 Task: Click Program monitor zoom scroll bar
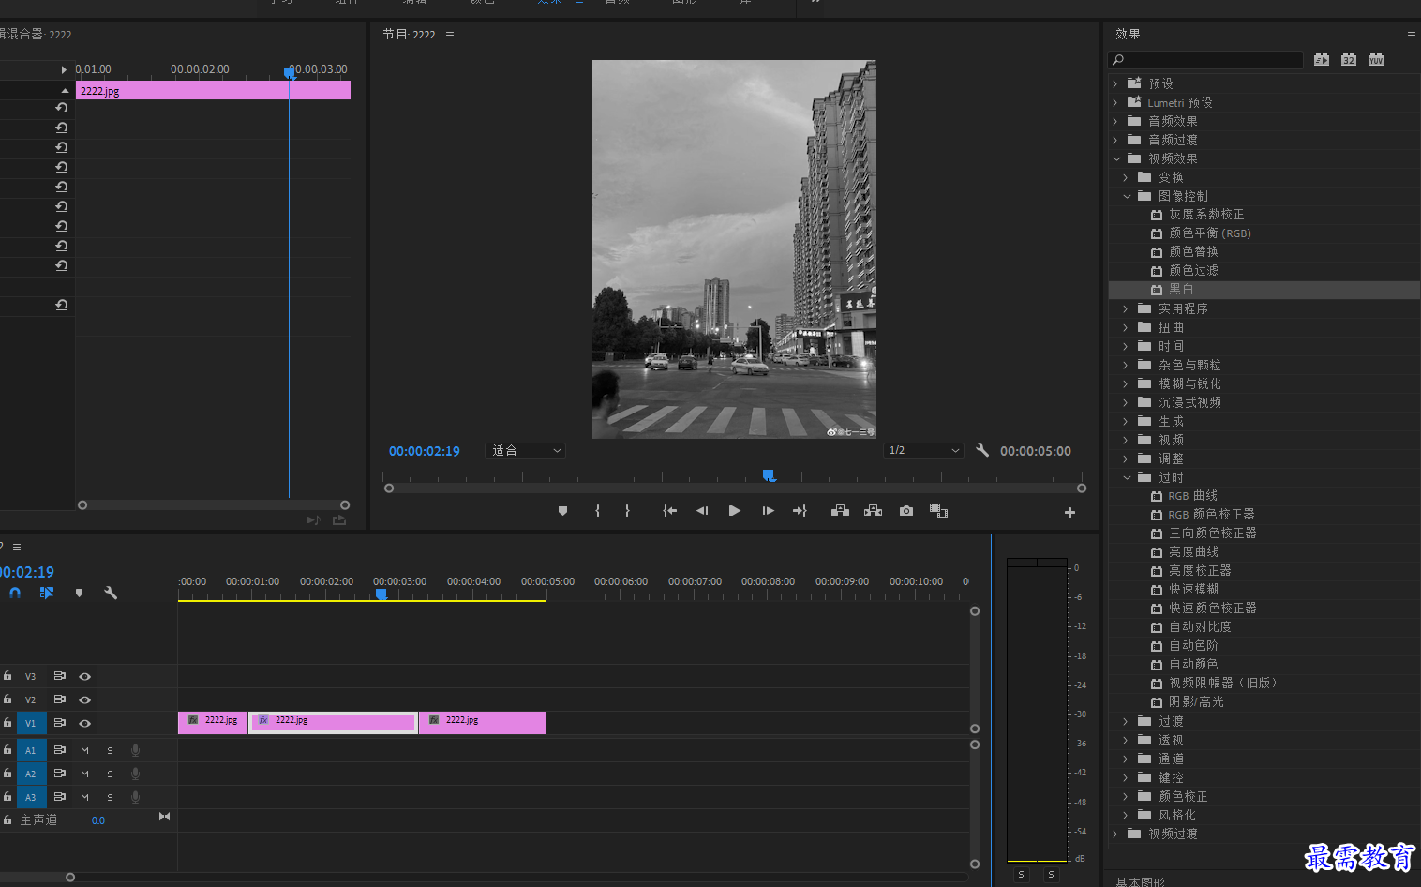[x=735, y=489]
